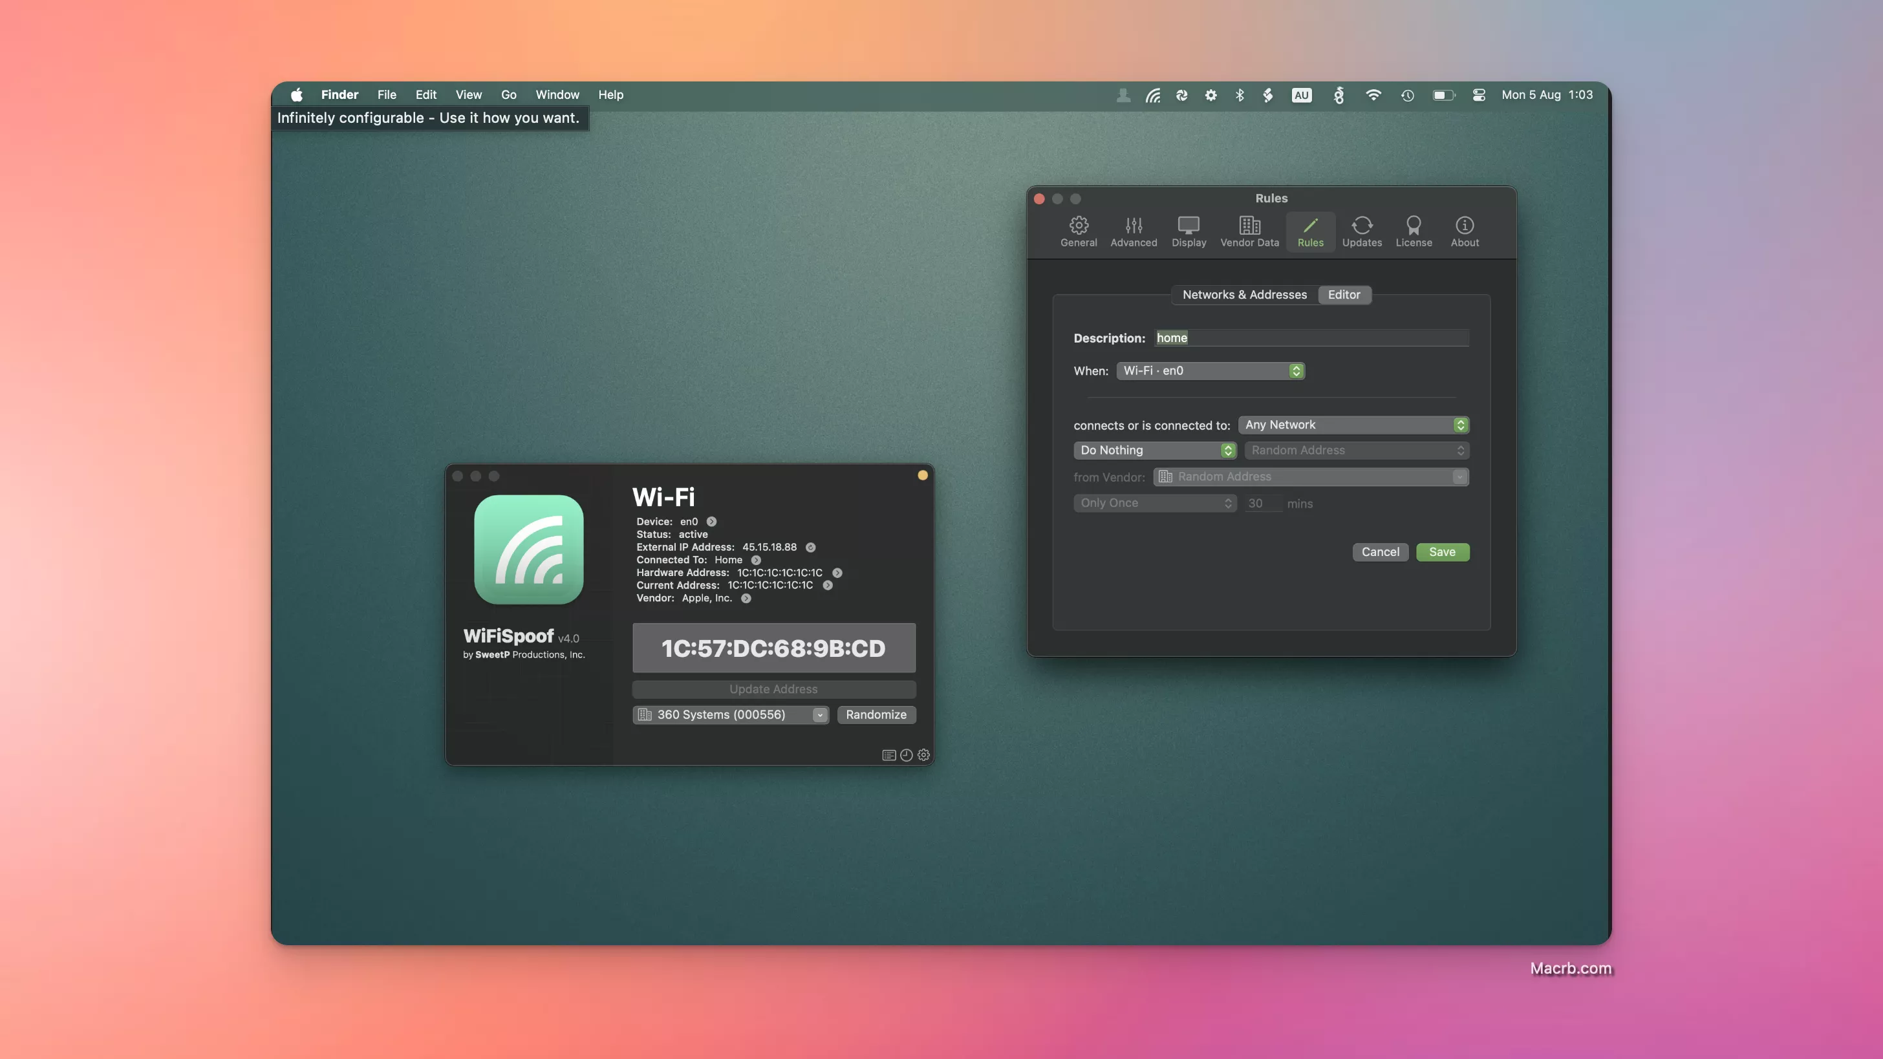Viewport: 1883px width, 1059px height.
Task: Open the Any Network dropdown
Action: coord(1353,425)
